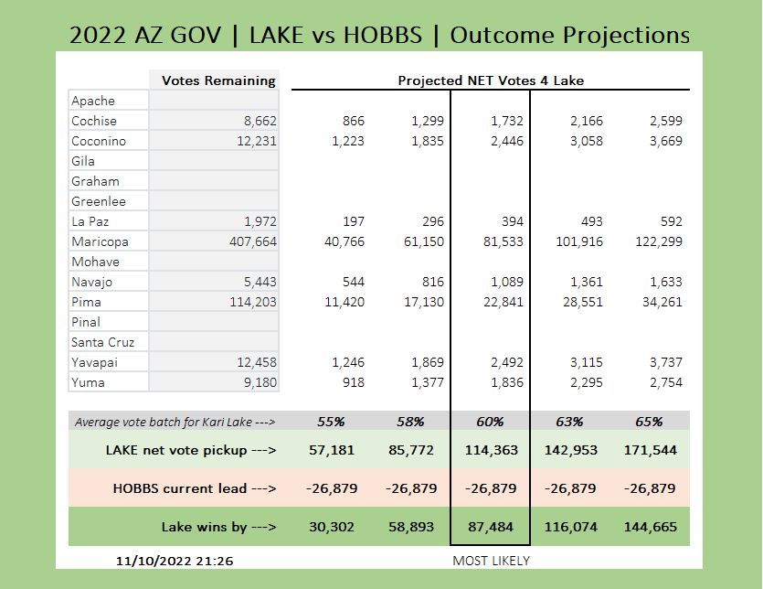Screen dimensions: 763x589
Task: Click the Maricopa projection value 61,150
Action: (424, 241)
